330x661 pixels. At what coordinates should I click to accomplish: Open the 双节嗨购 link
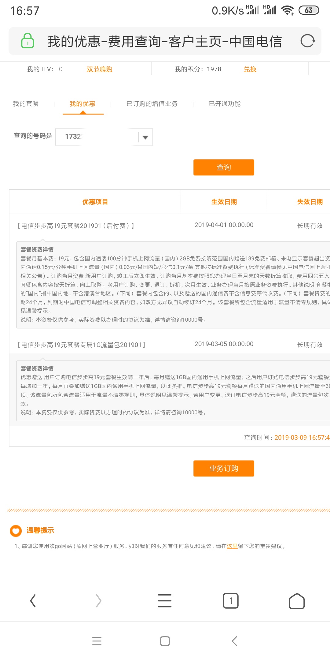pos(99,69)
